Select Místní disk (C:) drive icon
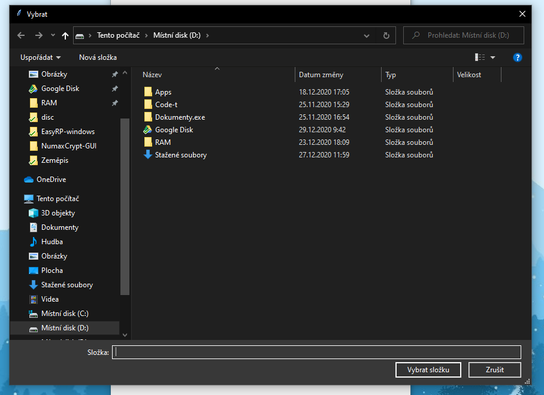 pos(33,313)
